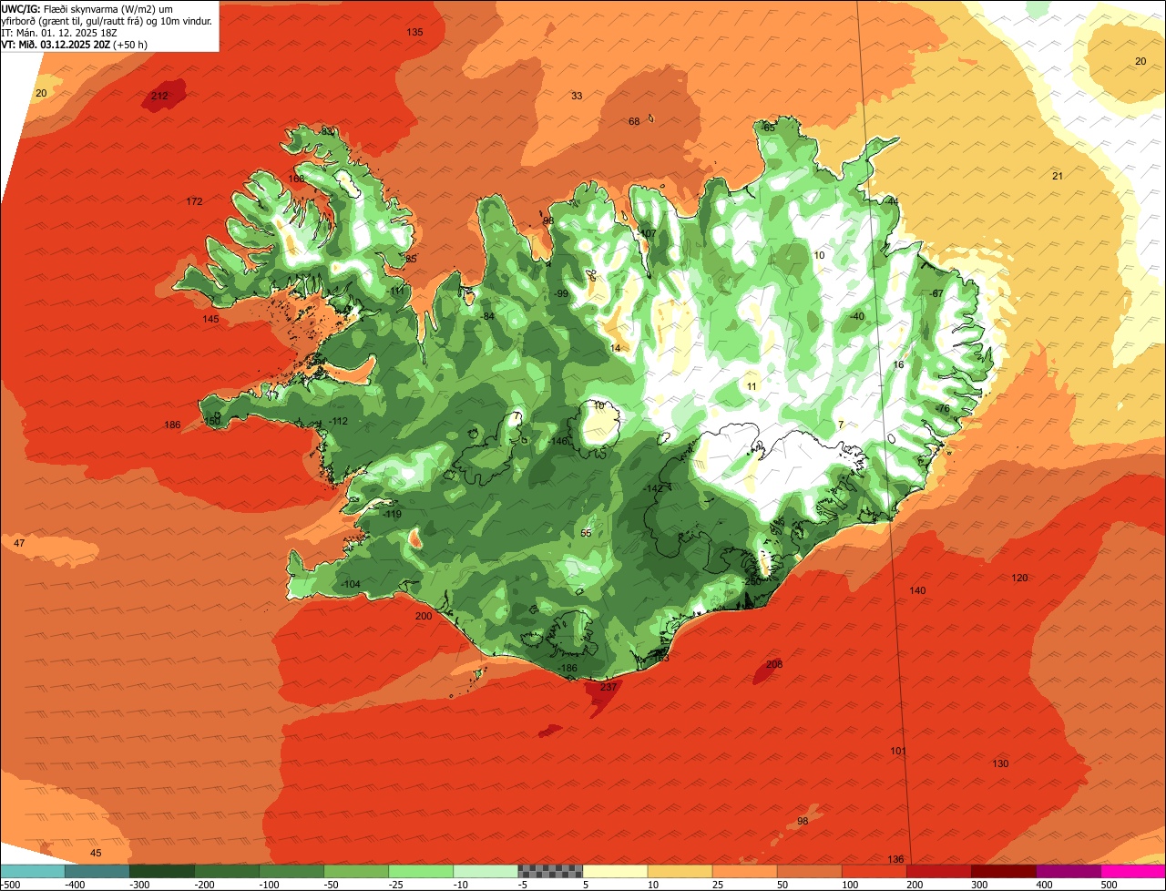The image size is (1166, 891).
Task: Click the map value 136 above the legend
Action: point(895,860)
